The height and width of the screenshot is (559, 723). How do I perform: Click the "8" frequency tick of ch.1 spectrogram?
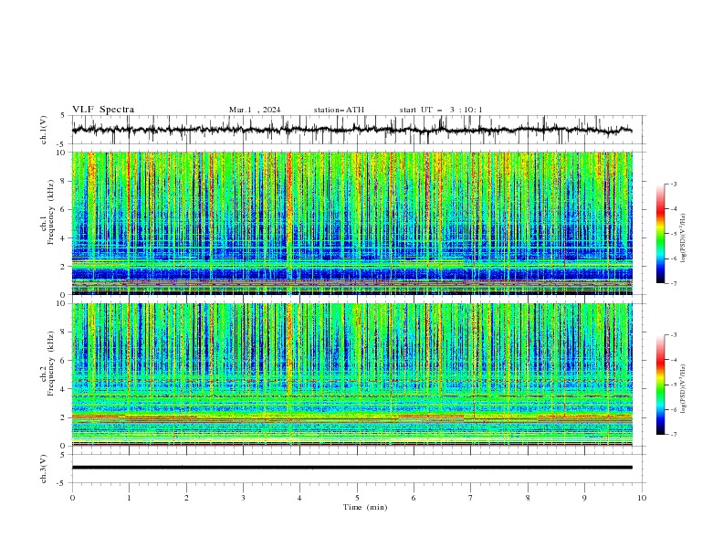pos(65,181)
